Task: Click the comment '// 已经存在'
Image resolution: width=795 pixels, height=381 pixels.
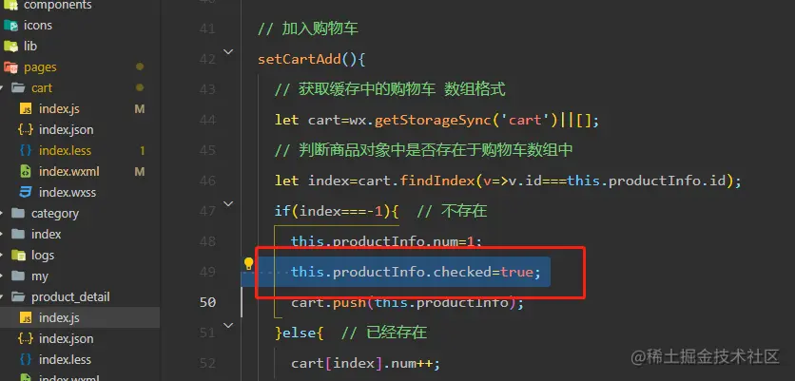Action: 384,333
